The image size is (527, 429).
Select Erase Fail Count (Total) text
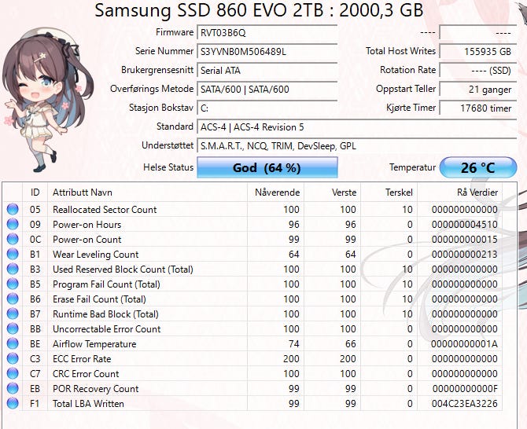click(99, 299)
